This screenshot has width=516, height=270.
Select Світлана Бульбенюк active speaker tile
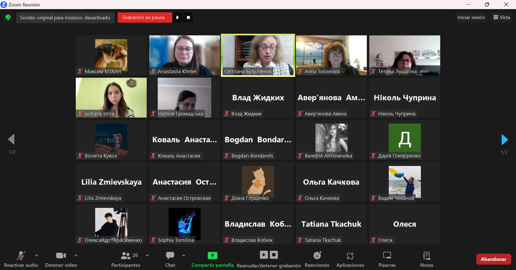[x=258, y=55]
